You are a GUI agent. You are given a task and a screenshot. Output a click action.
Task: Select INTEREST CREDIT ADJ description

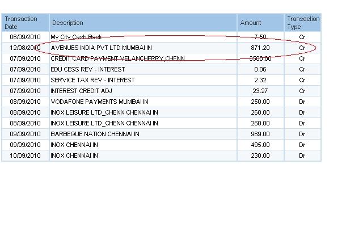click(81, 91)
